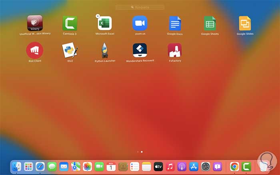This screenshot has height=175, width=280.
Task: Launch Camtasia 3 from Launchpad
Action: pos(70,23)
